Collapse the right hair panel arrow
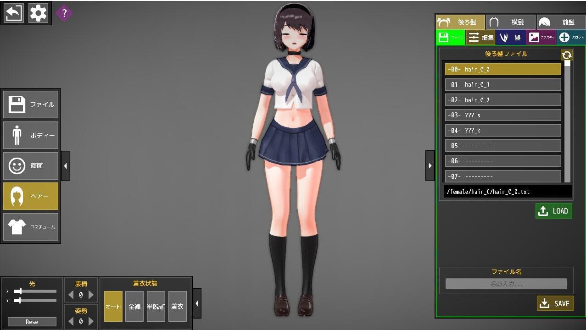 point(430,165)
